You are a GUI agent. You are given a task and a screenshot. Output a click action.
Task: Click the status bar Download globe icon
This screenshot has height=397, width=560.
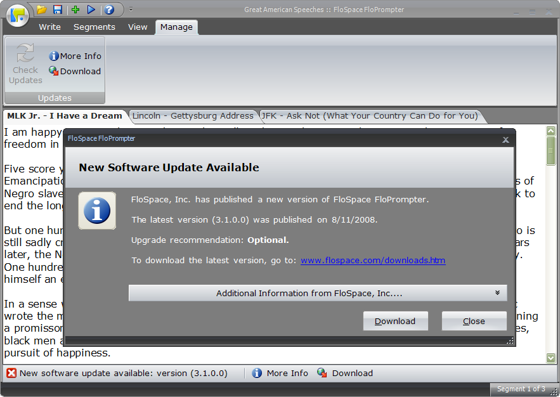[x=322, y=373]
